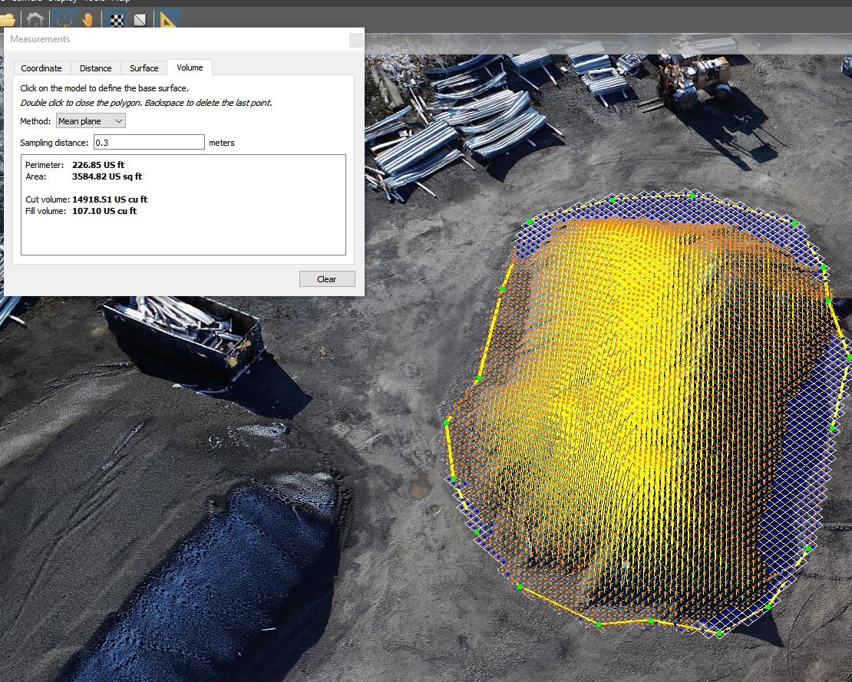Toggle the diagonal split shading icon

140,19
